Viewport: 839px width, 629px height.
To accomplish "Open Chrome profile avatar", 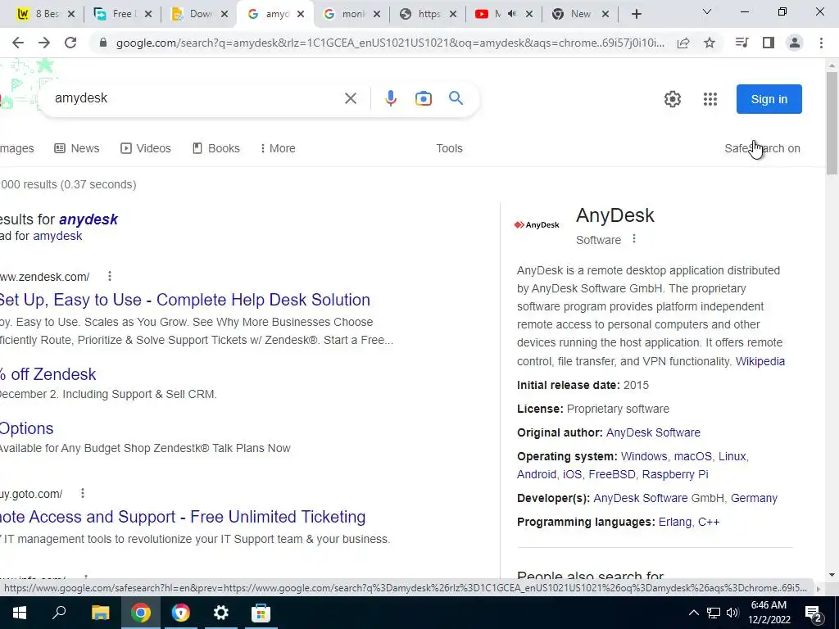I will pos(795,43).
